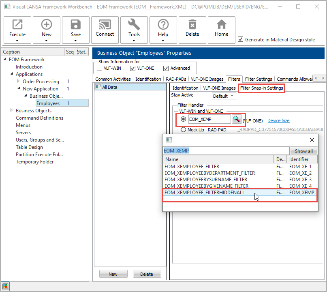Open the Commands Allowed tab
327x292 pixels.
pyautogui.click(x=294, y=79)
